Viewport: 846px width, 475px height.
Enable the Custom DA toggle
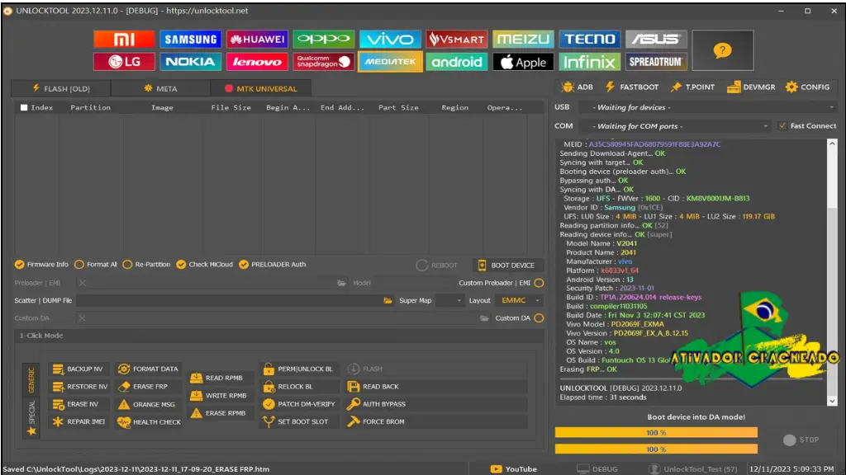click(x=539, y=318)
